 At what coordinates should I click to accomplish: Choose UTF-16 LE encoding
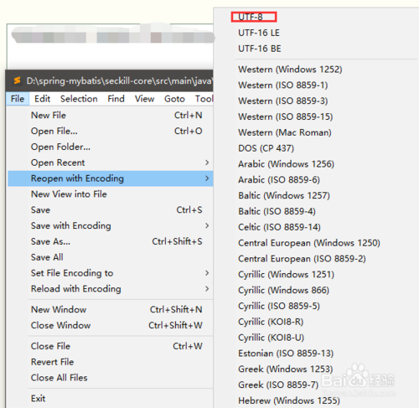click(x=259, y=33)
